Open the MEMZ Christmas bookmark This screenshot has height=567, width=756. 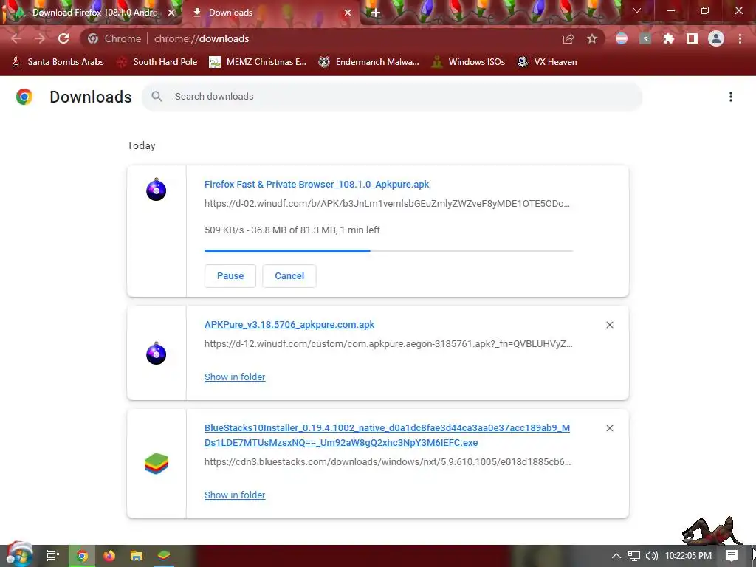258,62
